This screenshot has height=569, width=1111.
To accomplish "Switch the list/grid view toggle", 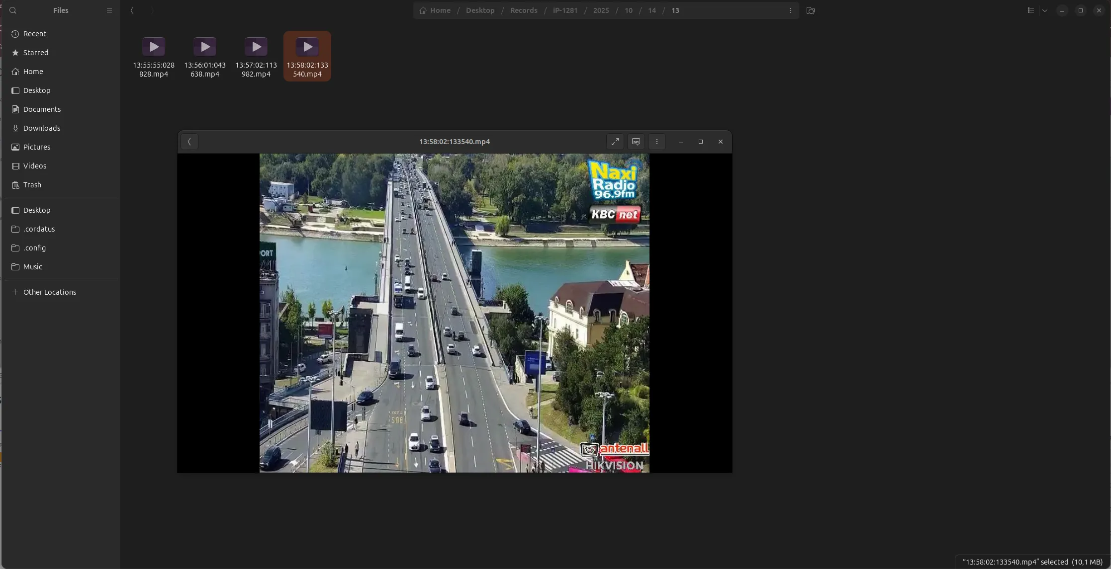I will click(x=1030, y=10).
